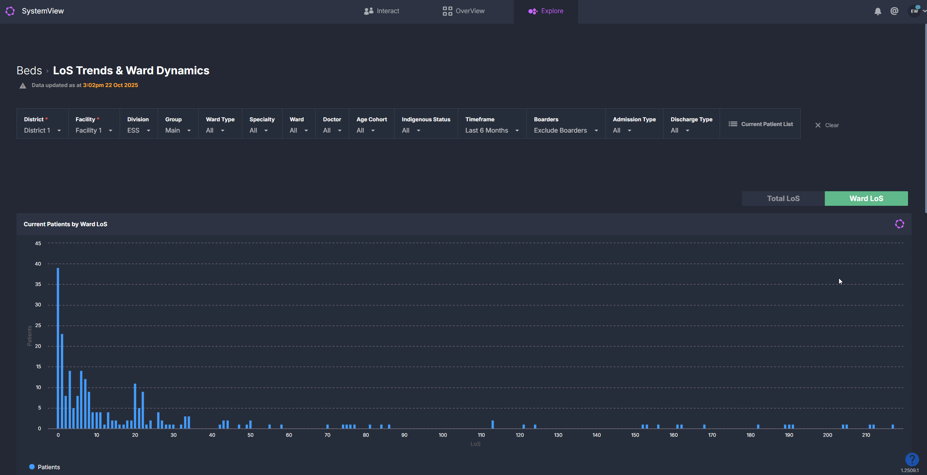Expand the Timeframe Last 6 Months dropdown
Image resolution: width=927 pixels, height=475 pixels.
pyautogui.click(x=492, y=130)
